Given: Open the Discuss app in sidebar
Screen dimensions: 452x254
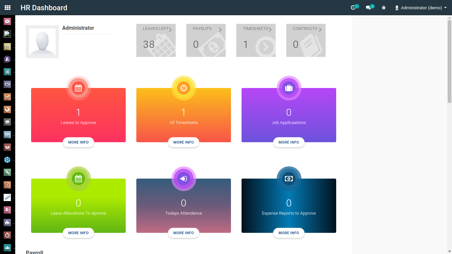Looking at the screenshot, I should 7,21.
